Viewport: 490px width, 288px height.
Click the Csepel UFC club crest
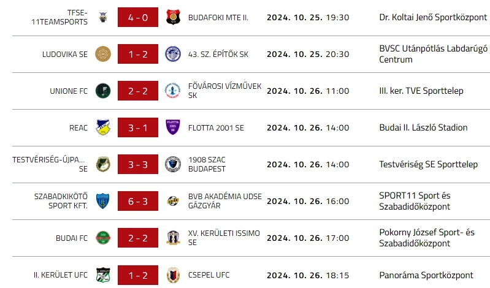pos(173,275)
